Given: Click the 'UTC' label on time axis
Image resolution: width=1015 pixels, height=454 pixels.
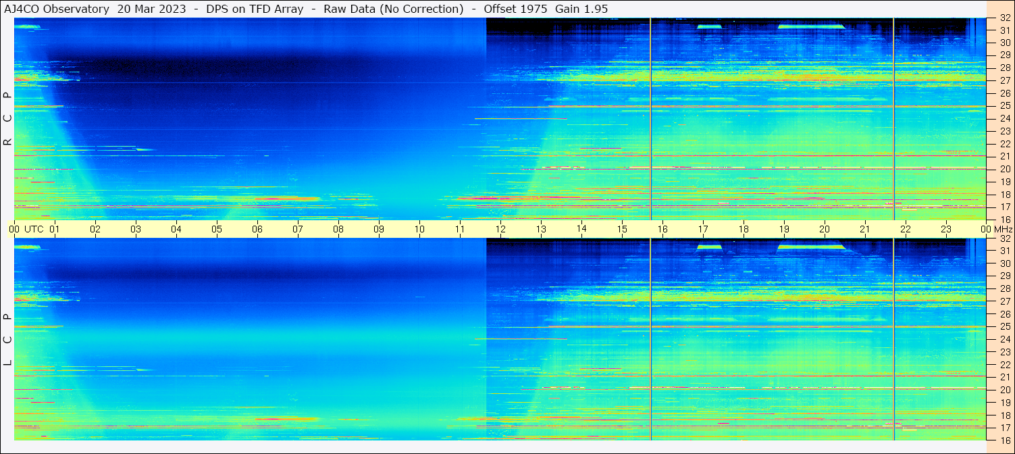Looking at the screenshot, I should pos(34,229).
